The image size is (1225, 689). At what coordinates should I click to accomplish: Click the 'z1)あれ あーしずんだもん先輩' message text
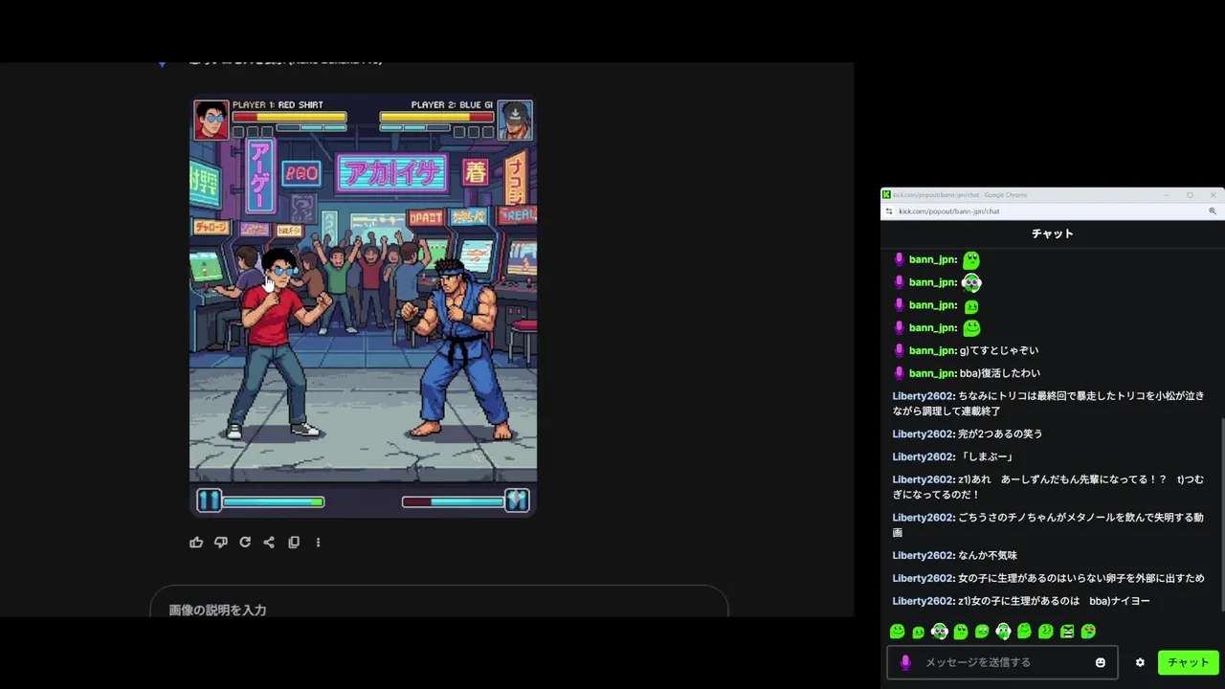pos(1048,487)
